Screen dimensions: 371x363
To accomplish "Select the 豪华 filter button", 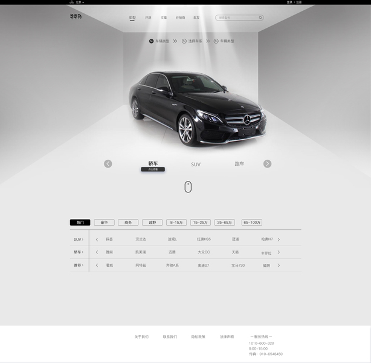I will (x=104, y=222).
